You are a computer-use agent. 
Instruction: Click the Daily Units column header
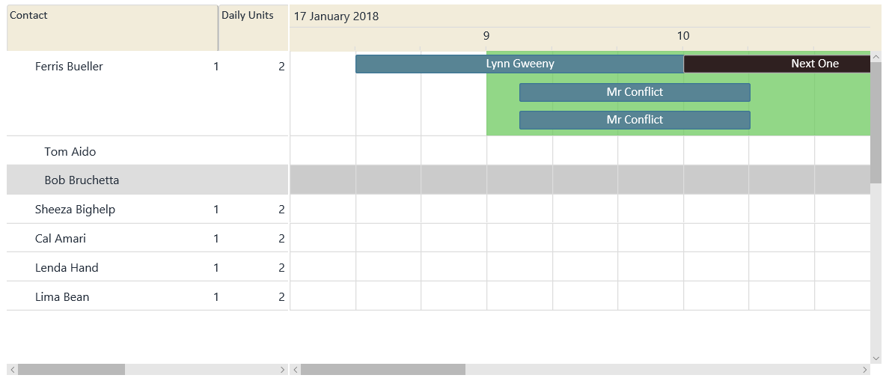[x=254, y=28]
